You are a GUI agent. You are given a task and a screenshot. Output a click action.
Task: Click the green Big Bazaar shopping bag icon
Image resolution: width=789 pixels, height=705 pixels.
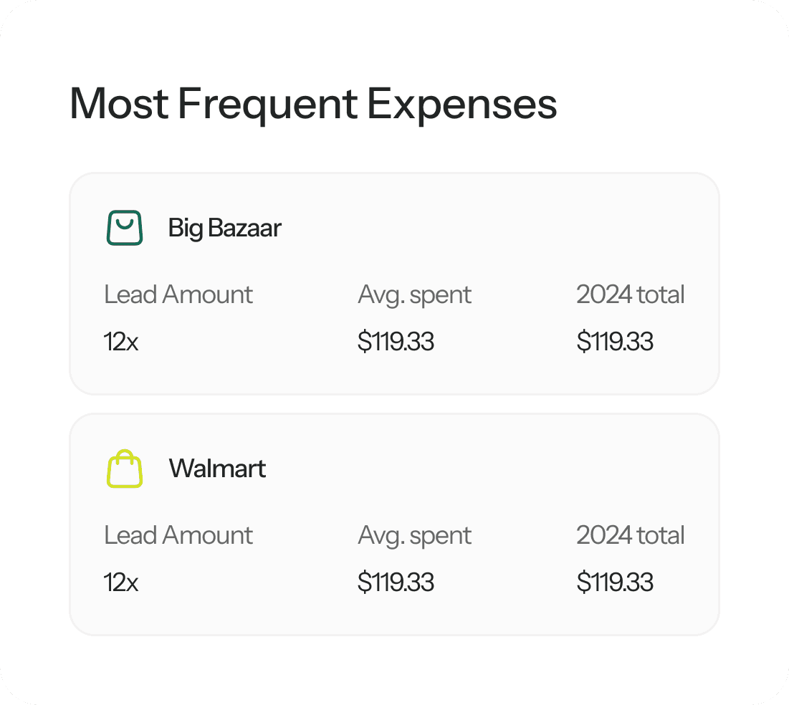125,228
